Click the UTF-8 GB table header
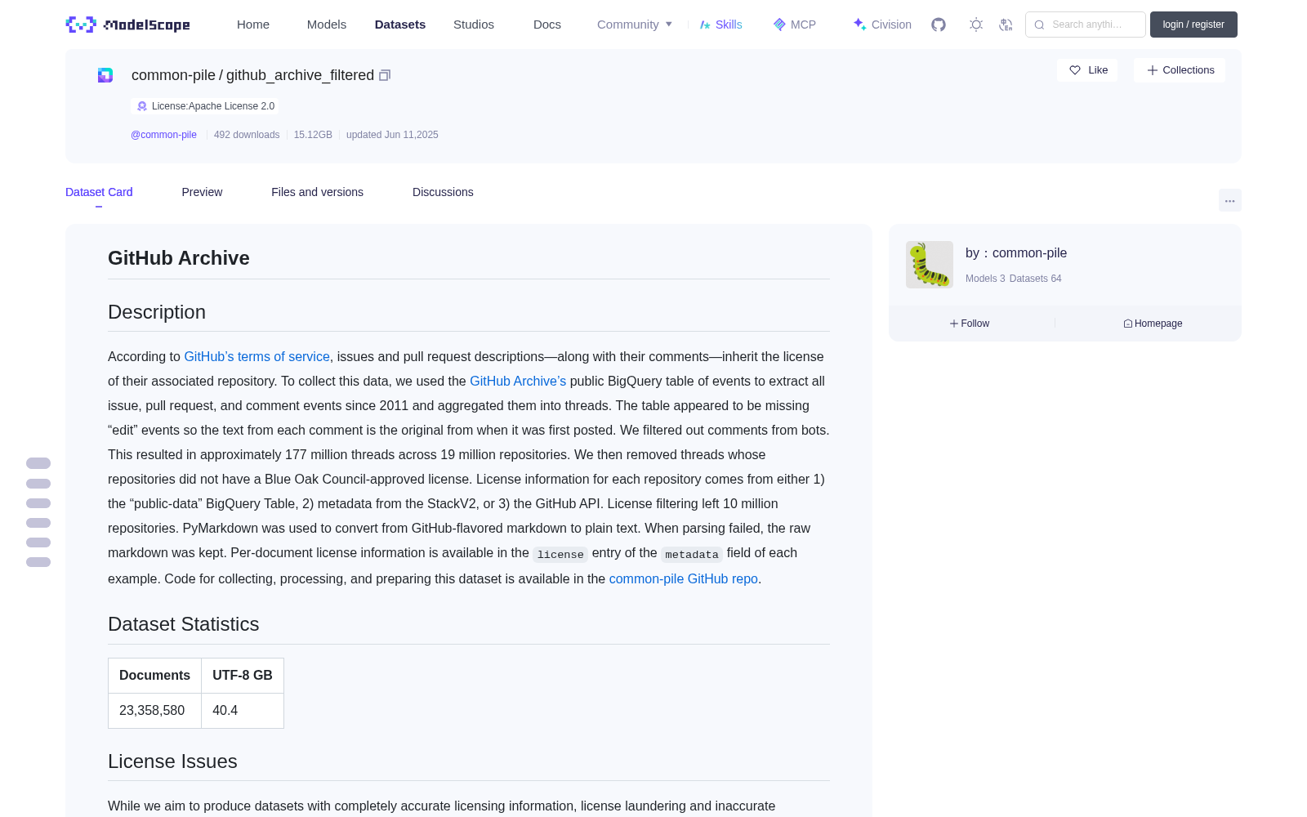The width and height of the screenshot is (1307, 817). pyautogui.click(x=243, y=676)
